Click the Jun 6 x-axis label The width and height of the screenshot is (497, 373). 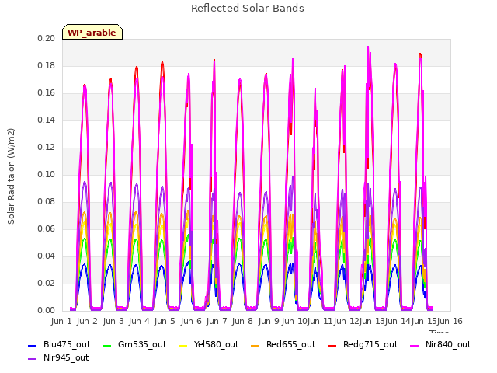(x=191, y=321)
